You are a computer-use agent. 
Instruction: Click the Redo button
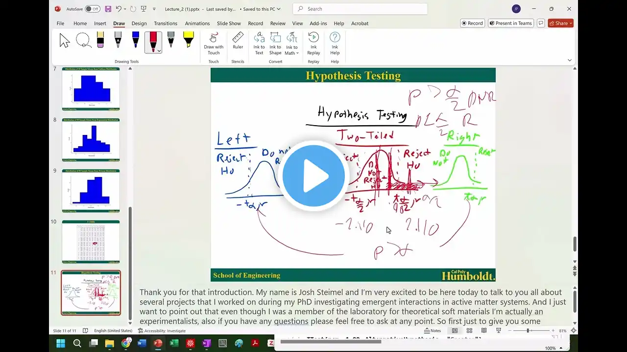click(x=133, y=9)
